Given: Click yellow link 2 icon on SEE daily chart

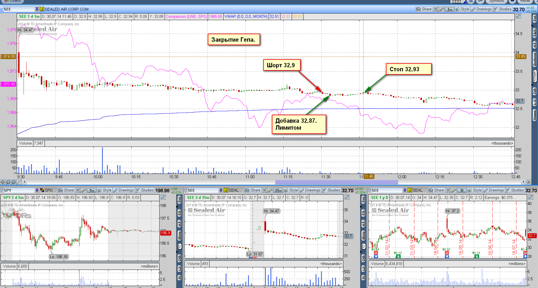Looking at the screenshot, I should (x=410, y=190).
